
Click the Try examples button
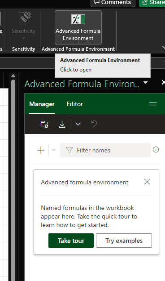(124, 241)
